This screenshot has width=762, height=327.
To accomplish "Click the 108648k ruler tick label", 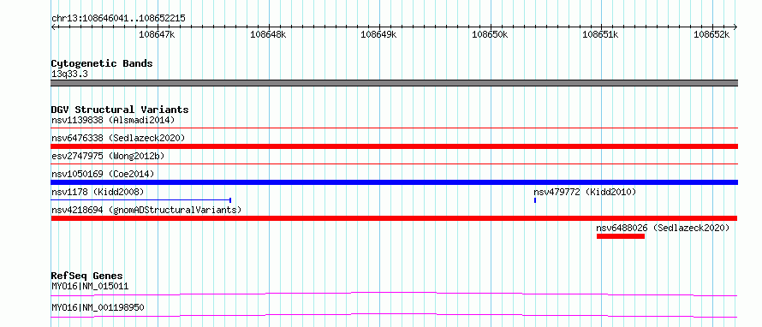I will 268,34.
